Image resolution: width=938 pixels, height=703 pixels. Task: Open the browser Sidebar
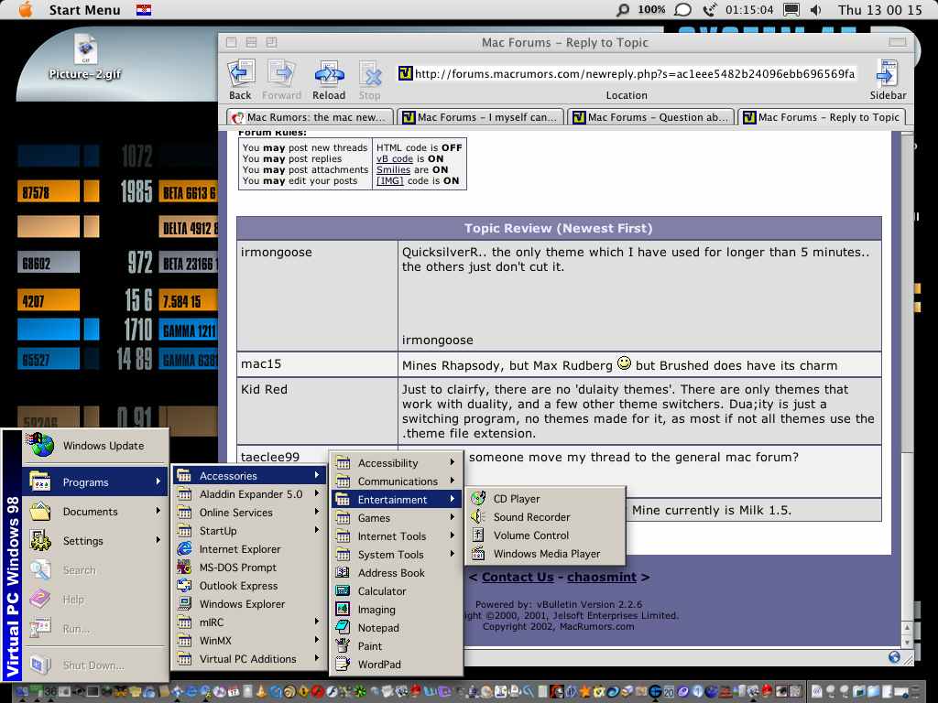pyautogui.click(x=888, y=80)
